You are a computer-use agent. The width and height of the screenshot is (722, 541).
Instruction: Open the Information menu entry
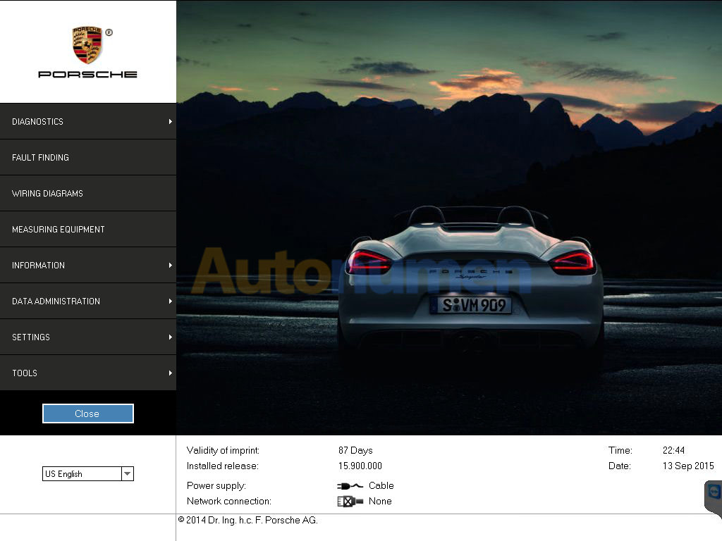39,266
